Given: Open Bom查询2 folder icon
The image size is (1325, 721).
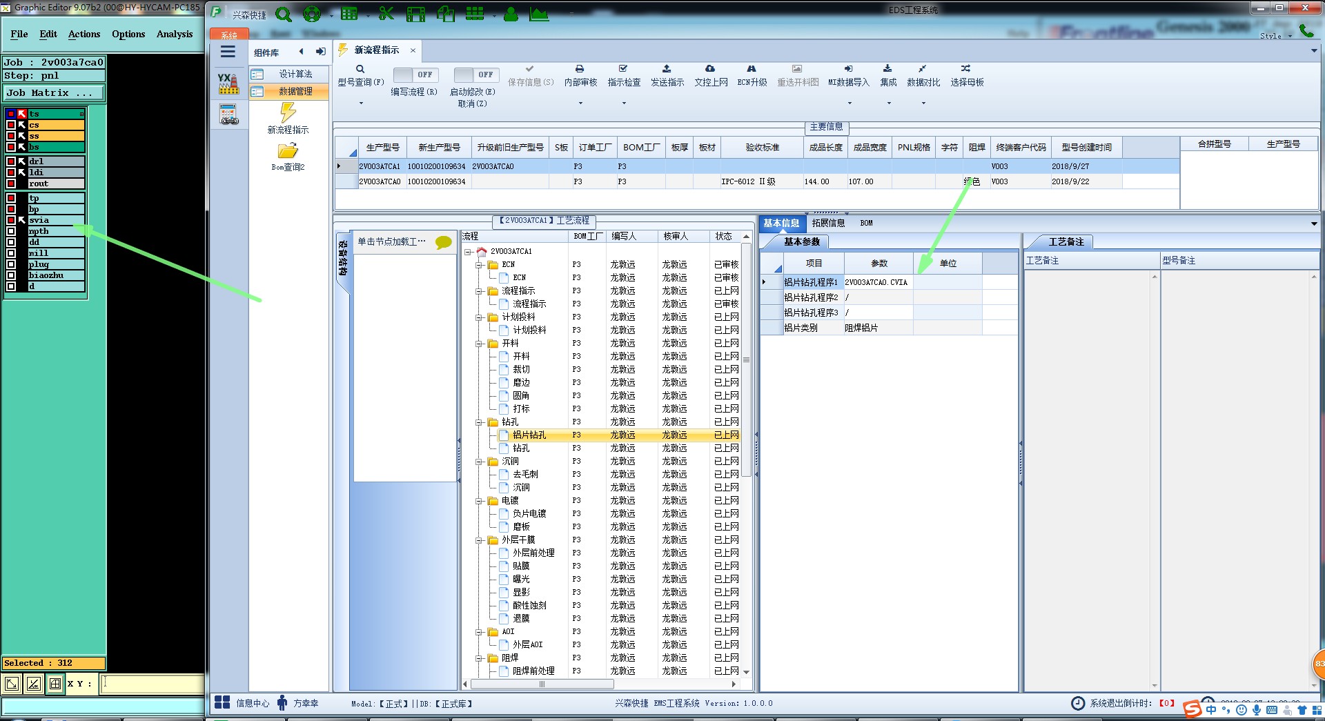Looking at the screenshot, I should point(288,150).
